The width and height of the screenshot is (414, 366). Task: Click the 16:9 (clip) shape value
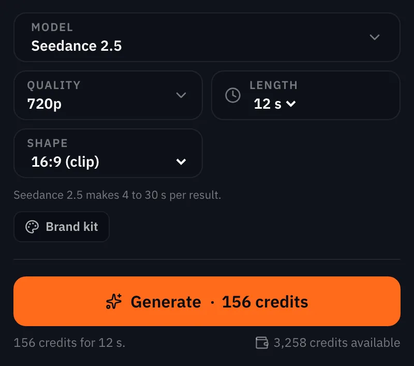[x=65, y=162]
